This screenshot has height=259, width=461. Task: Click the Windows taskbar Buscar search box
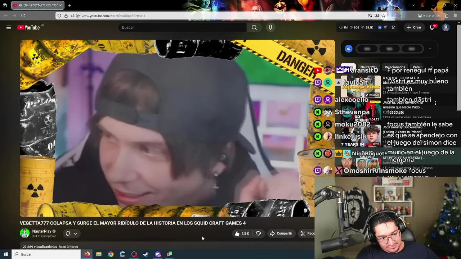[x=46, y=254]
